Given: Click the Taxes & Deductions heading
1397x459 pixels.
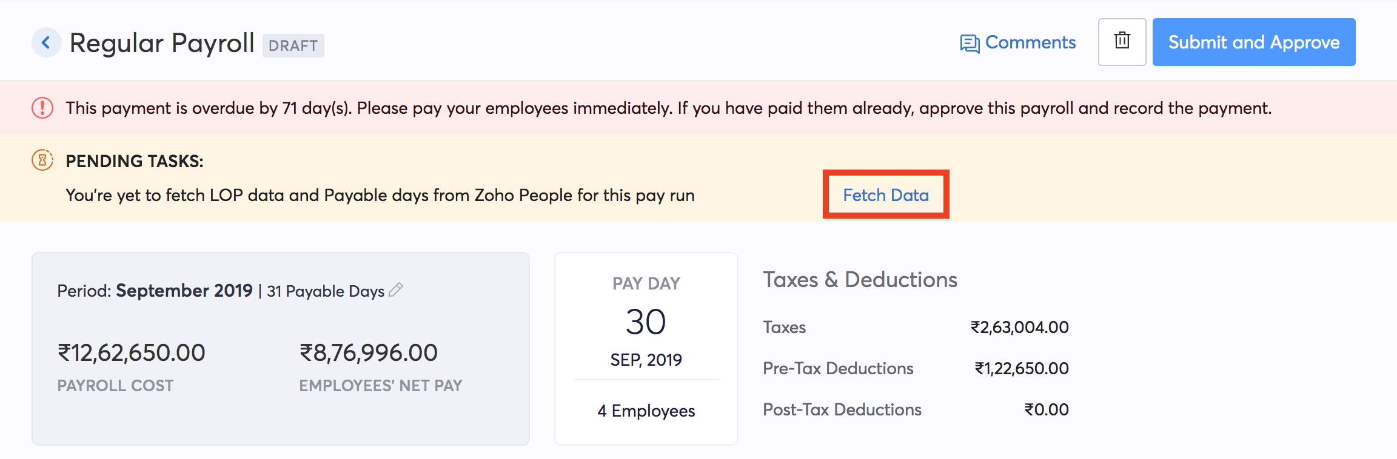Looking at the screenshot, I should point(860,280).
